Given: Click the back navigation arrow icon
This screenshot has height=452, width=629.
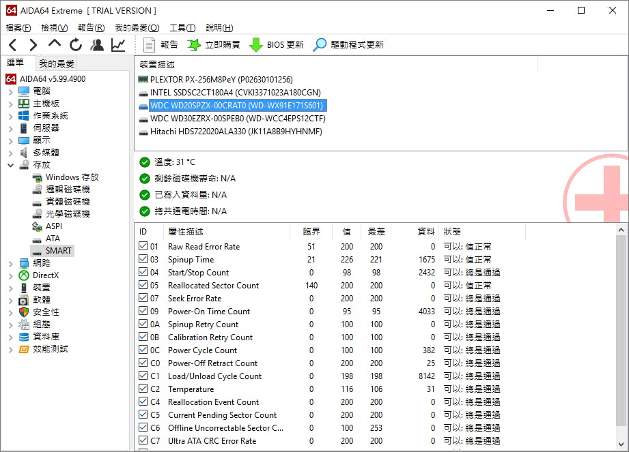Looking at the screenshot, I should click(12, 45).
